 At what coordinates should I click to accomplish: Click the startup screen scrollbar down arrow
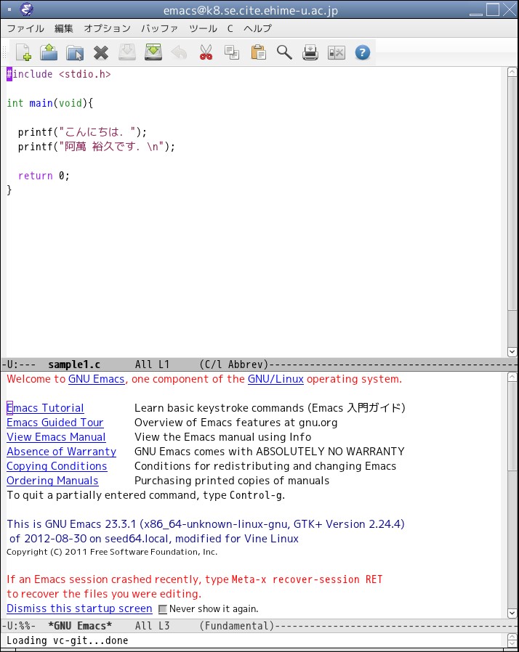click(512, 613)
